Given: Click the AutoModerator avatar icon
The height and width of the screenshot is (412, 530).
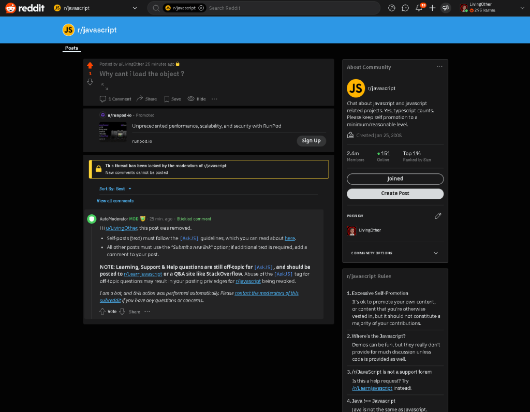Looking at the screenshot, I should 92,219.
